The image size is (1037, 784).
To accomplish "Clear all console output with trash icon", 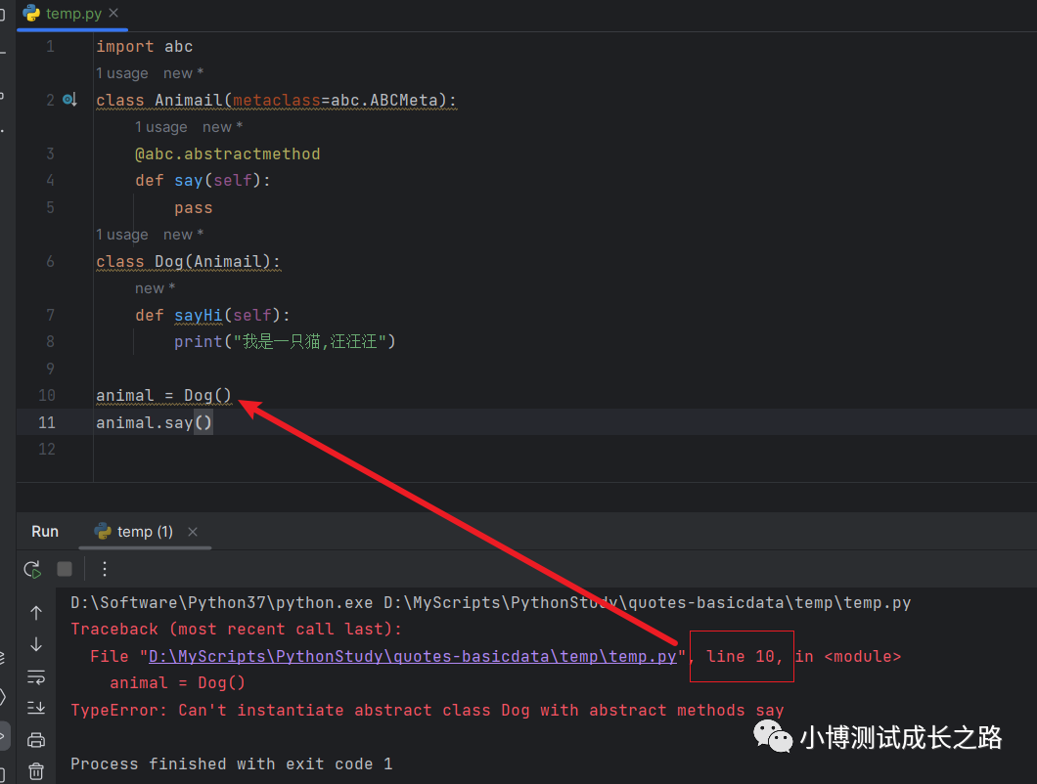I will tap(36, 770).
